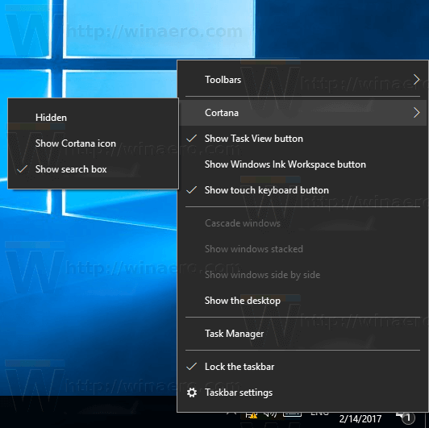The height and width of the screenshot is (428, 429).
Task: Uncheck Show Task View button
Action: click(302, 139)
